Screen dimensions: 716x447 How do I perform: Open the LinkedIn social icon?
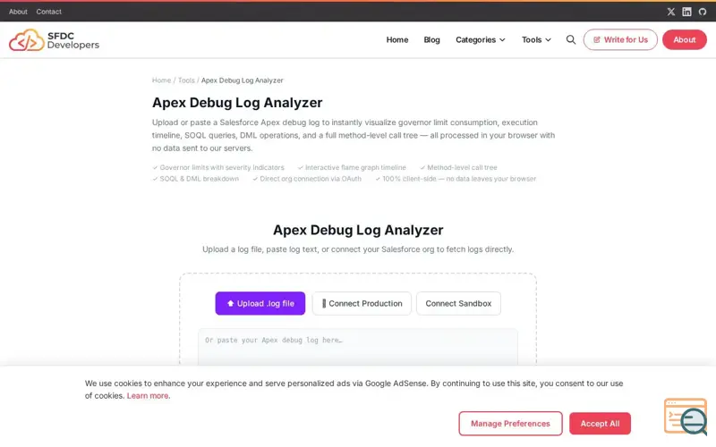coord(686,12)
